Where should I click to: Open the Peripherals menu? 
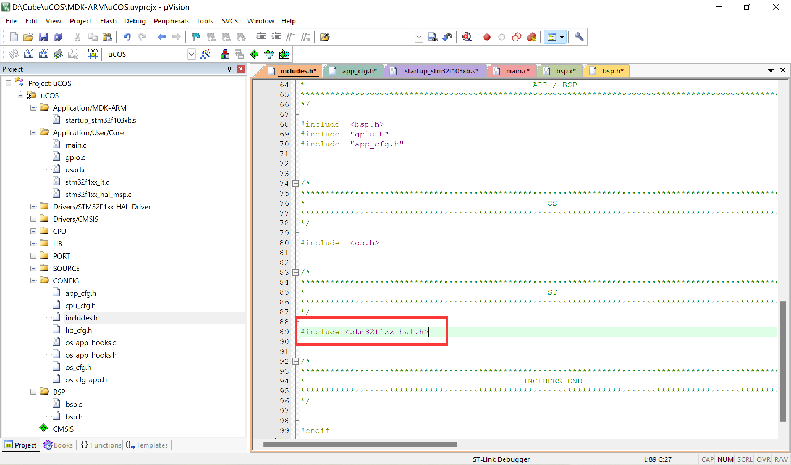171,21
